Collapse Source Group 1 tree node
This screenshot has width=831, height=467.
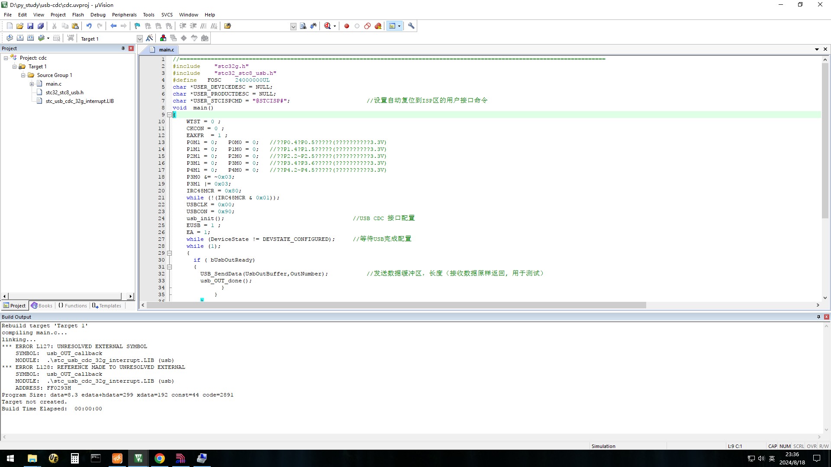pos(23,75)
